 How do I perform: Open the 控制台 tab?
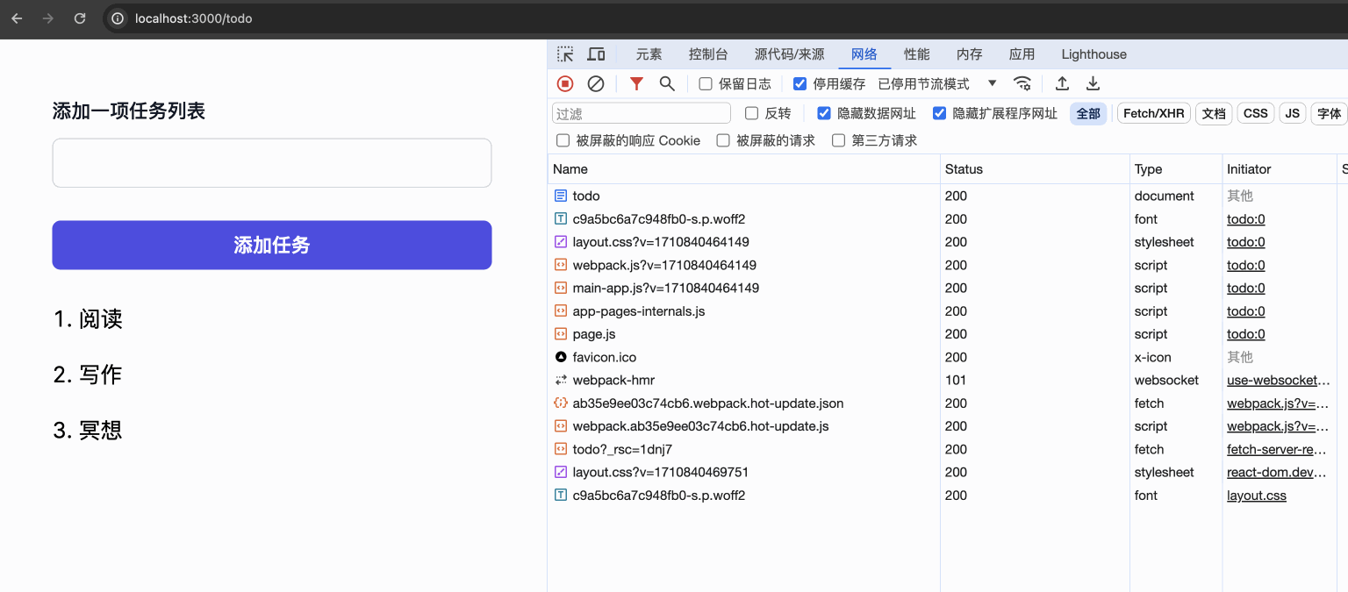pyautogui.click(x=708, y=54)
